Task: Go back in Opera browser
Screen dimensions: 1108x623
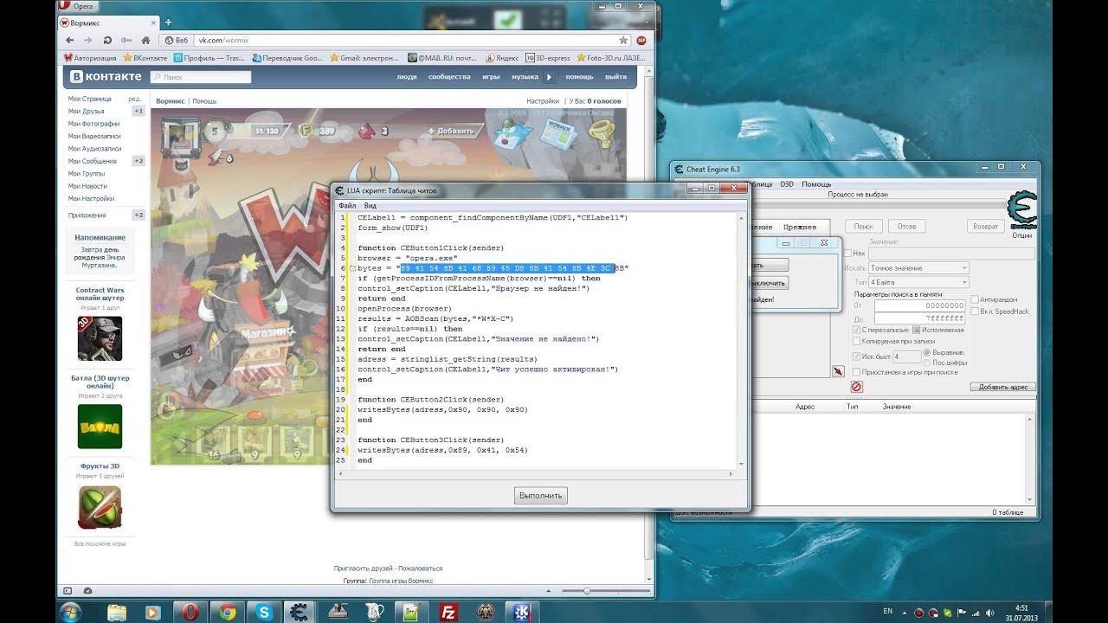Action: [70, 40]
